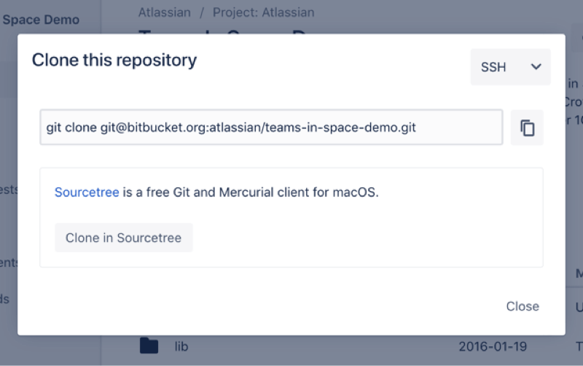Click the lib folder icon
The image size is (583, 366).
tap(149, 346)
